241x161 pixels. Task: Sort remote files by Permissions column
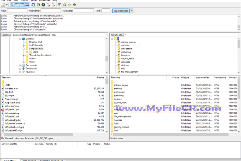pos(220,77)
